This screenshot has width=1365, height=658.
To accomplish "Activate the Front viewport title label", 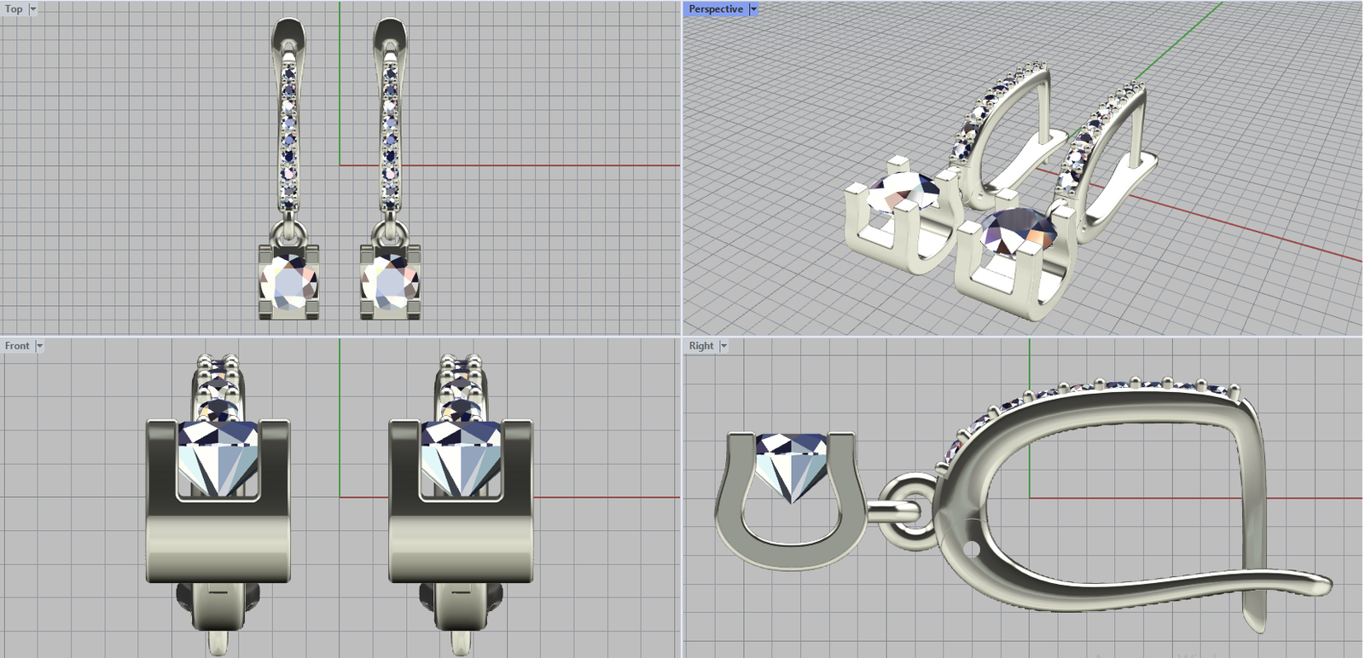I will point(17,346).
